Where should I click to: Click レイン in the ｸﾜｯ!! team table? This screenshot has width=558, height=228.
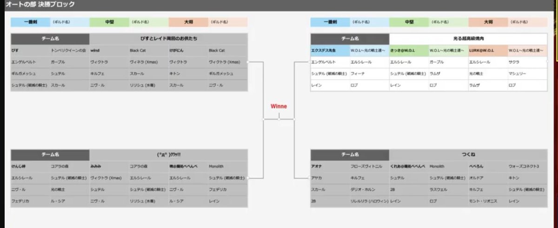click(214, 201)
